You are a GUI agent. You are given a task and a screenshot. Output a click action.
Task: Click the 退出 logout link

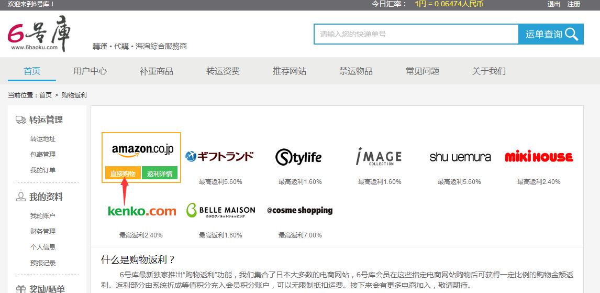554,4
